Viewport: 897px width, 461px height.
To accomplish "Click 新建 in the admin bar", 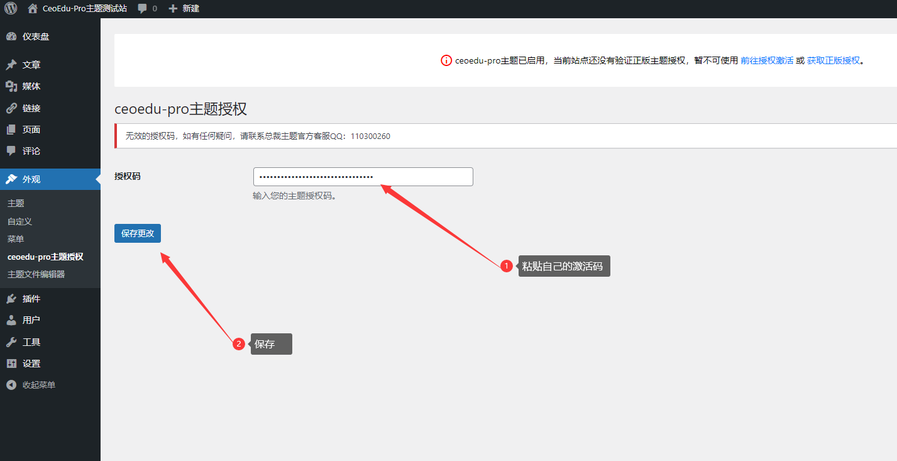I will coord(190,9).
